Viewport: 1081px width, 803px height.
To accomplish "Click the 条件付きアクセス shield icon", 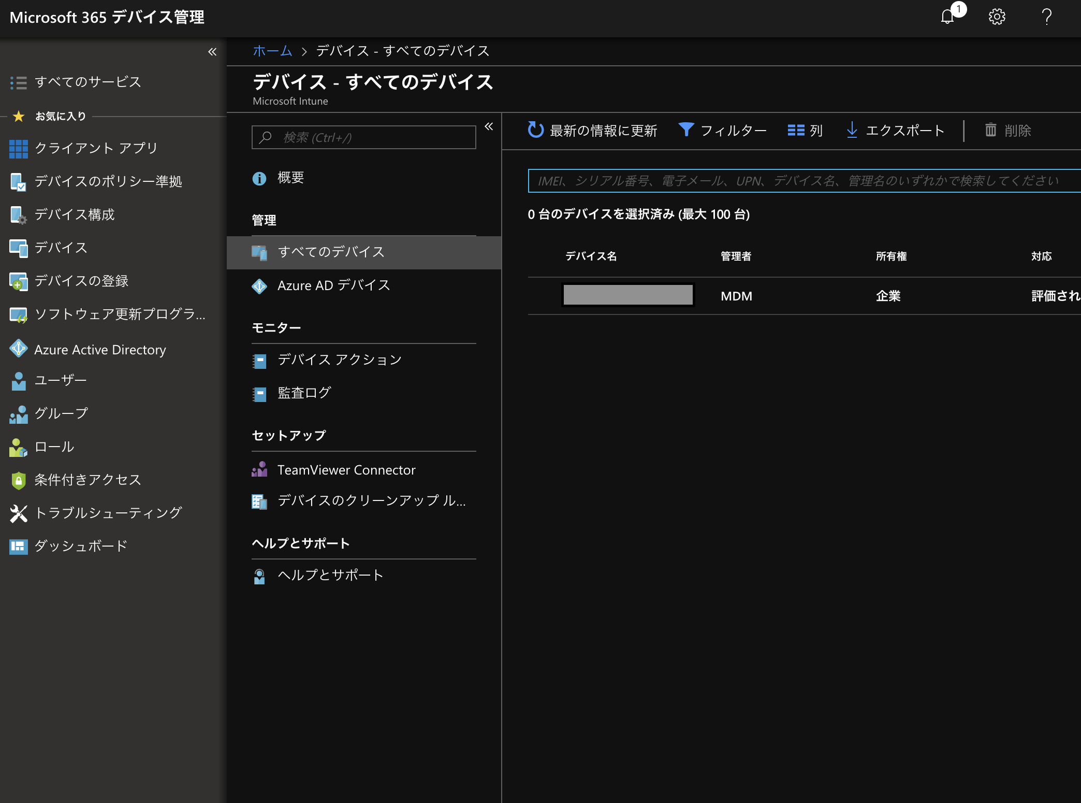I will 19,480.
